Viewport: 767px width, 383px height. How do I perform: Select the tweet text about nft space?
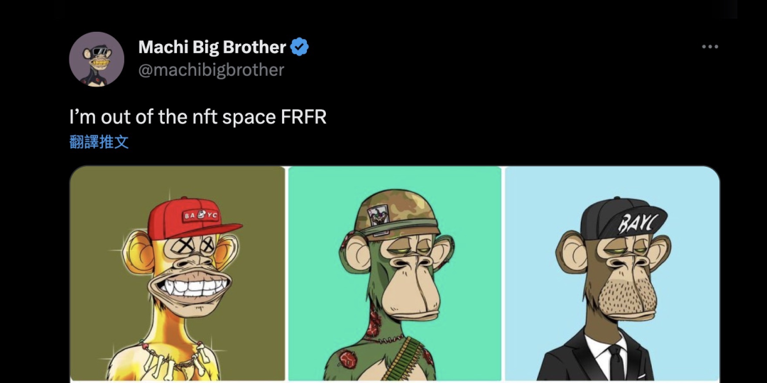click(197, 116)
